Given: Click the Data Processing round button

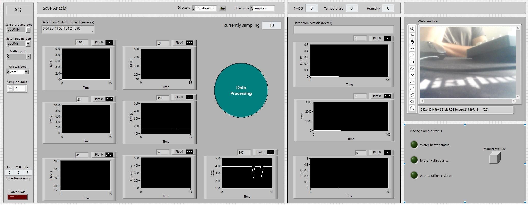Looking at the screenshot, I should [x=241, y=90].
